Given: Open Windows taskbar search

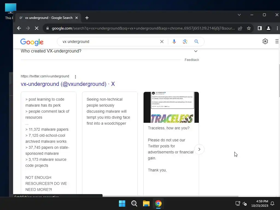Looking at the screenshot, I should (x=134, y=203).
